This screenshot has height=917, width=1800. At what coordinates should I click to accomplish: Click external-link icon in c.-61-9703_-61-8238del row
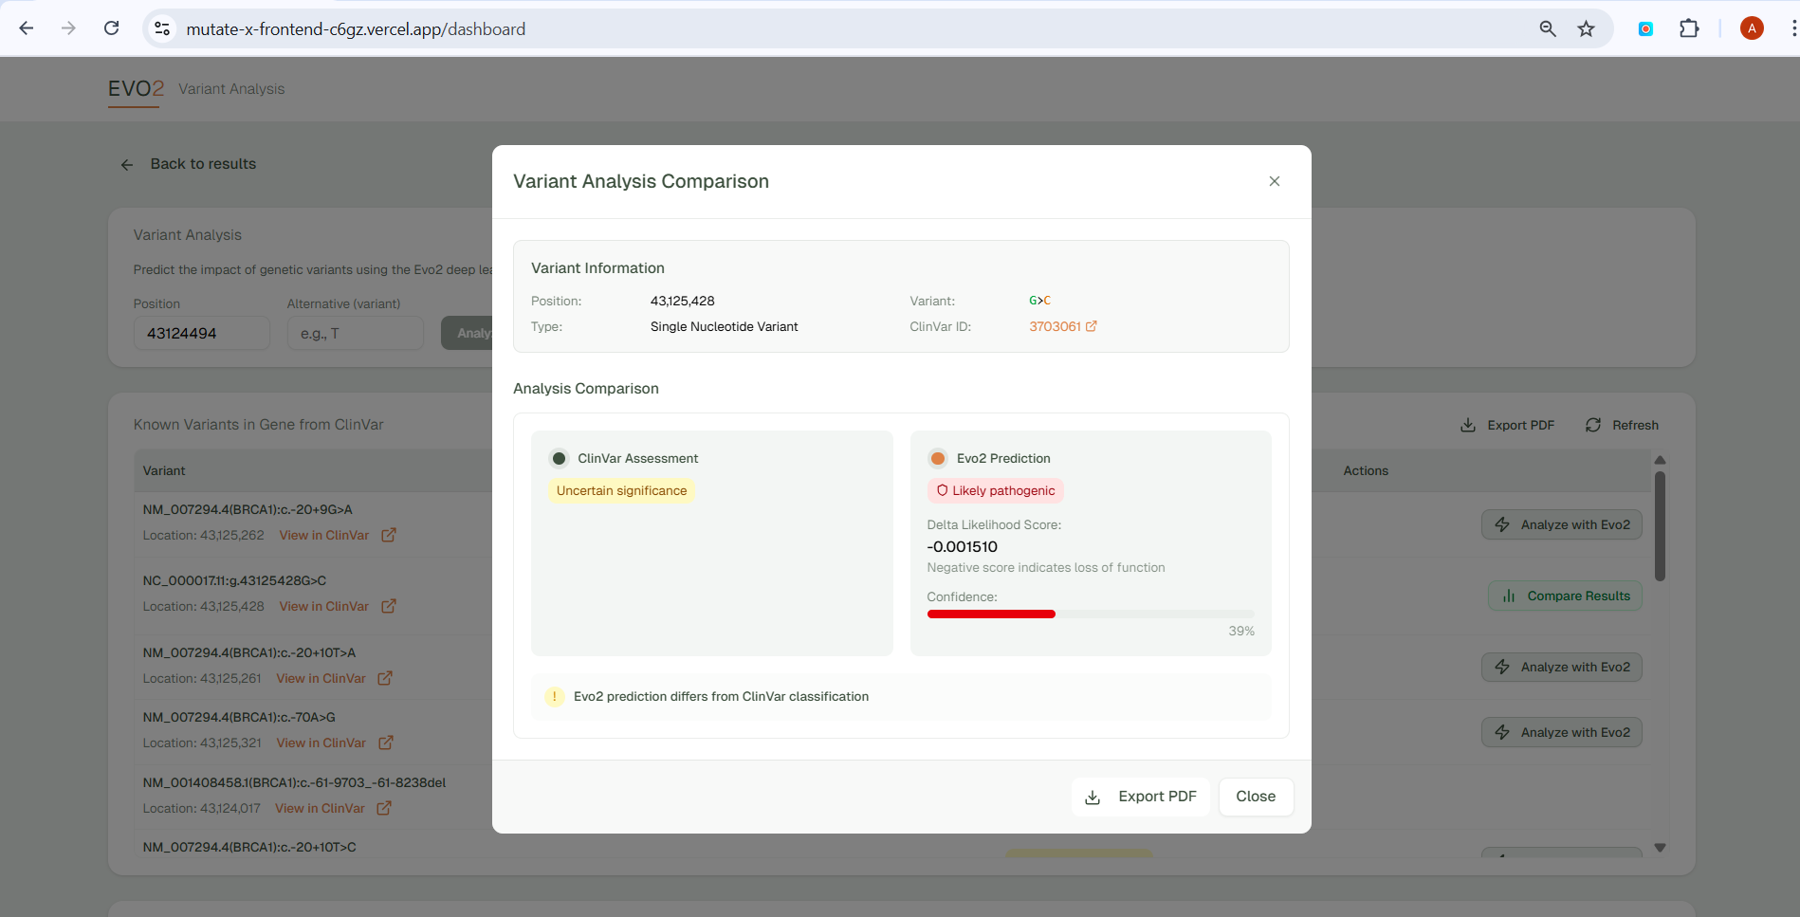click(x=384, y=808)
